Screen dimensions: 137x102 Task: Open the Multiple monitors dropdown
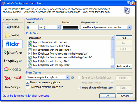tap(129, 27)
